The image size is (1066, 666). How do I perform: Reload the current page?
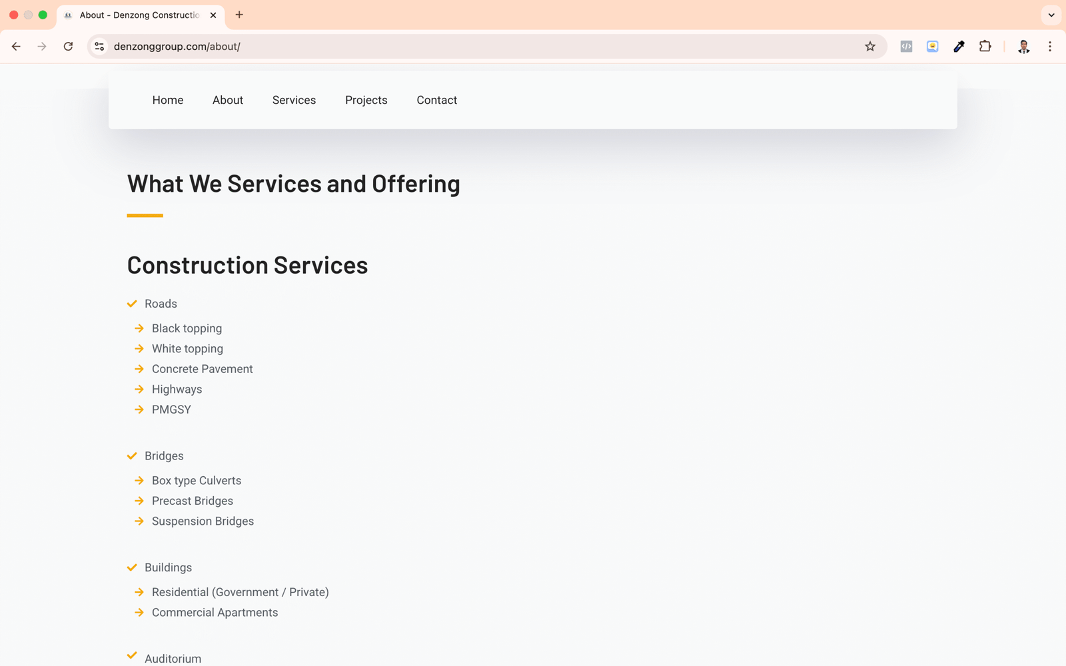(68, 47)
